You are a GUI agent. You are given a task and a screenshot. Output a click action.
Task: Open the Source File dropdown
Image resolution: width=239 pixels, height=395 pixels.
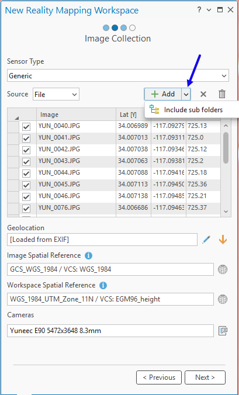pyautogui.click(x=56, y=94)
